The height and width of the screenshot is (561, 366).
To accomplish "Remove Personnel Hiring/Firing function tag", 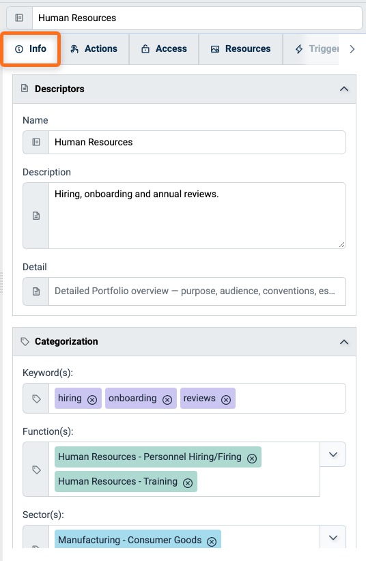I will (252, 459).
